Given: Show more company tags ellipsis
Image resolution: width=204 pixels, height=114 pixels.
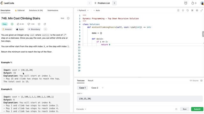Looking at the screenshot, I should [45, 29].
